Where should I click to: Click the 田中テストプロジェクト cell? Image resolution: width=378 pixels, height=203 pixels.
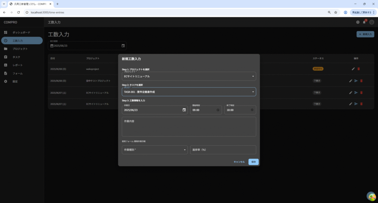click(98, 81)
